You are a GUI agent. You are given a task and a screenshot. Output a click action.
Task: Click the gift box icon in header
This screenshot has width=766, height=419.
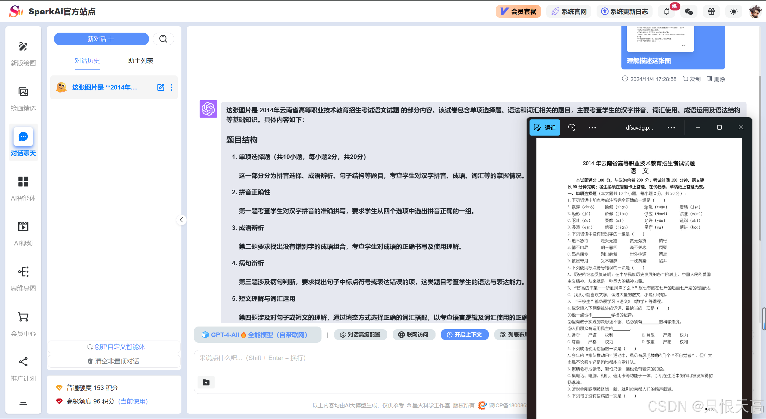tap(711, 12)
